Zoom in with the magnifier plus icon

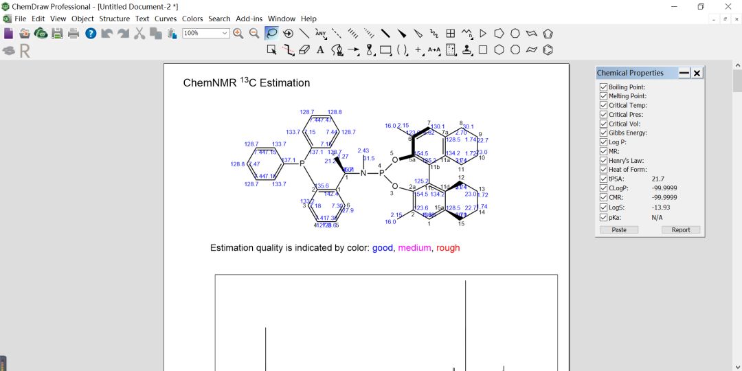click(x=238, y=33)
